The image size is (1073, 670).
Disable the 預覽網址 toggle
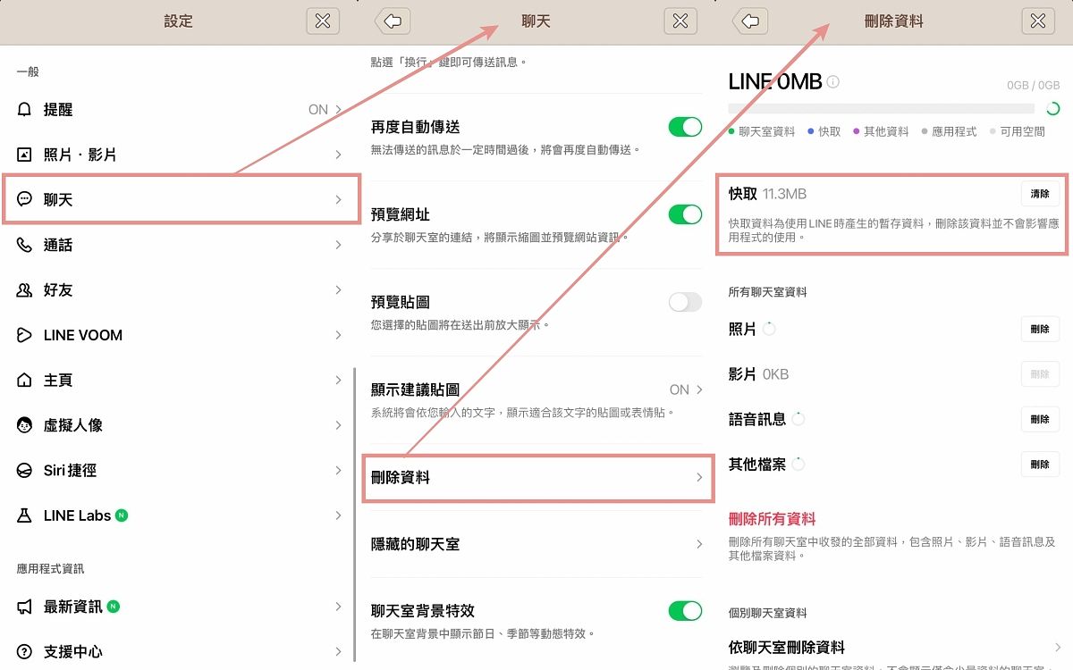click(x=685, y=214)
